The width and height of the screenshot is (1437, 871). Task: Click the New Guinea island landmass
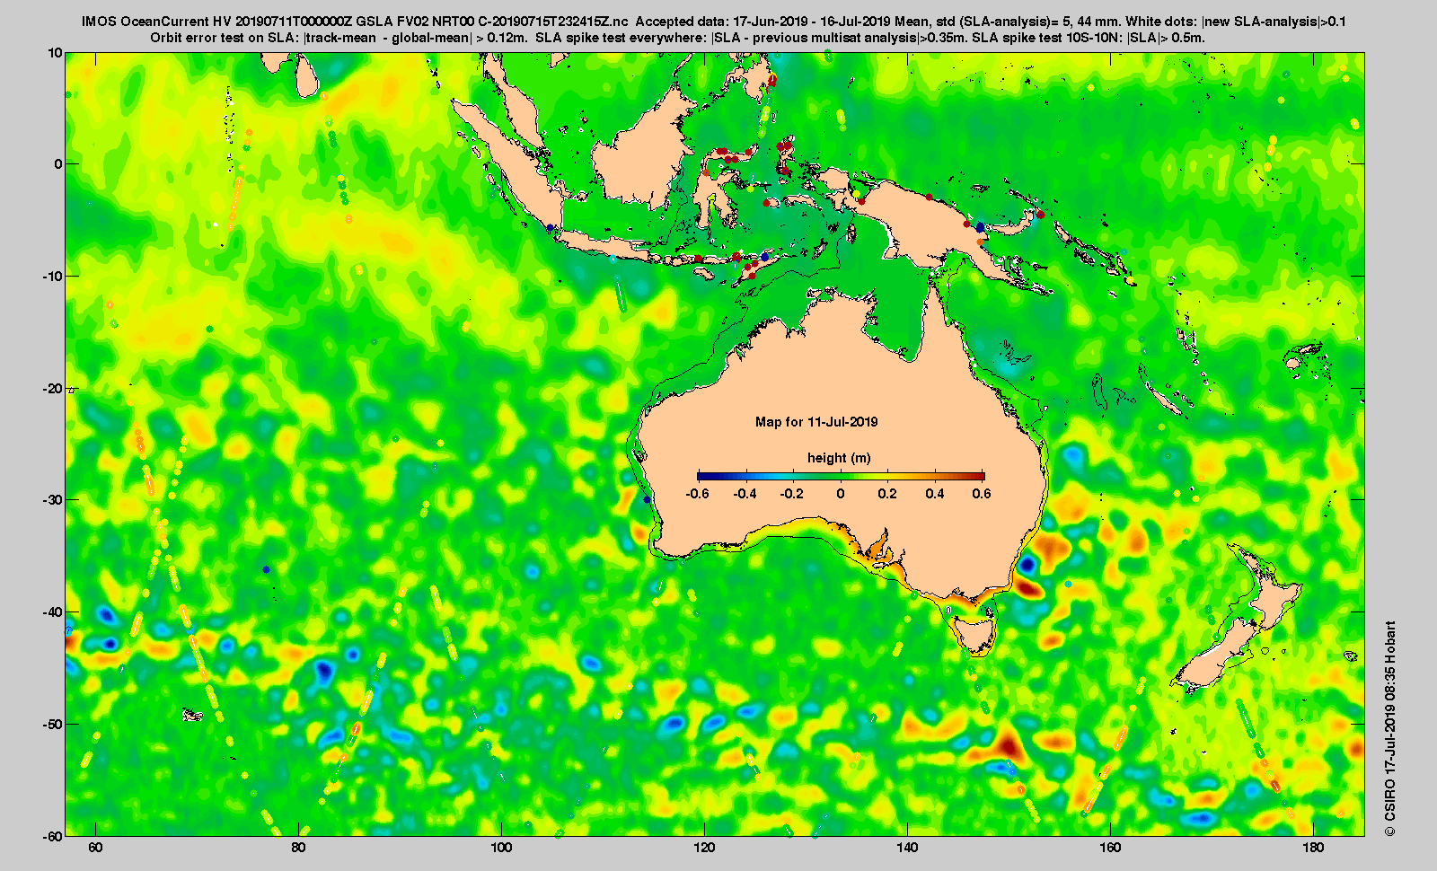pyautogui.click(x=934, y=224)
